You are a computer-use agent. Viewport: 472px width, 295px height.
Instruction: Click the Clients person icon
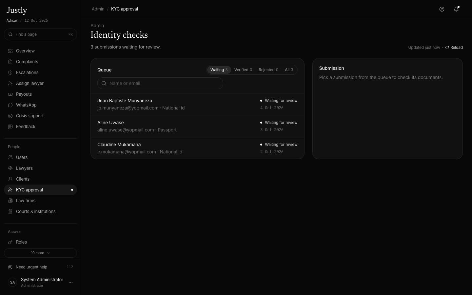[10, 179]
